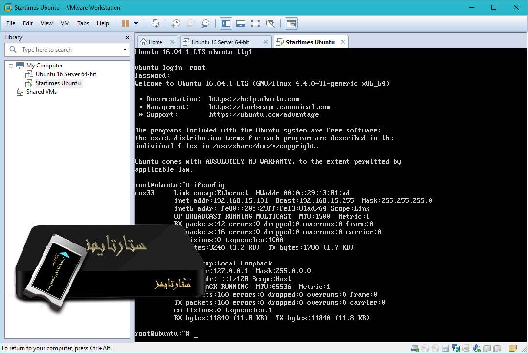528x353 pixels.
Task: Open the Snapshot Manager
Action: click(205, 23)
